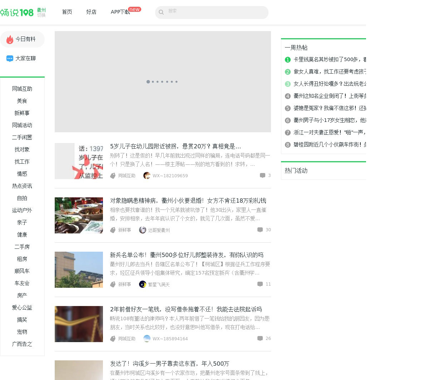Click comment icon with count 30
The height and width of the screenshot is (380, 429).
tap(260, 230)
